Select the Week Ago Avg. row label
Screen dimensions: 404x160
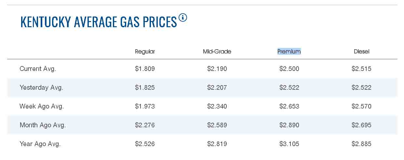[42, 106]
